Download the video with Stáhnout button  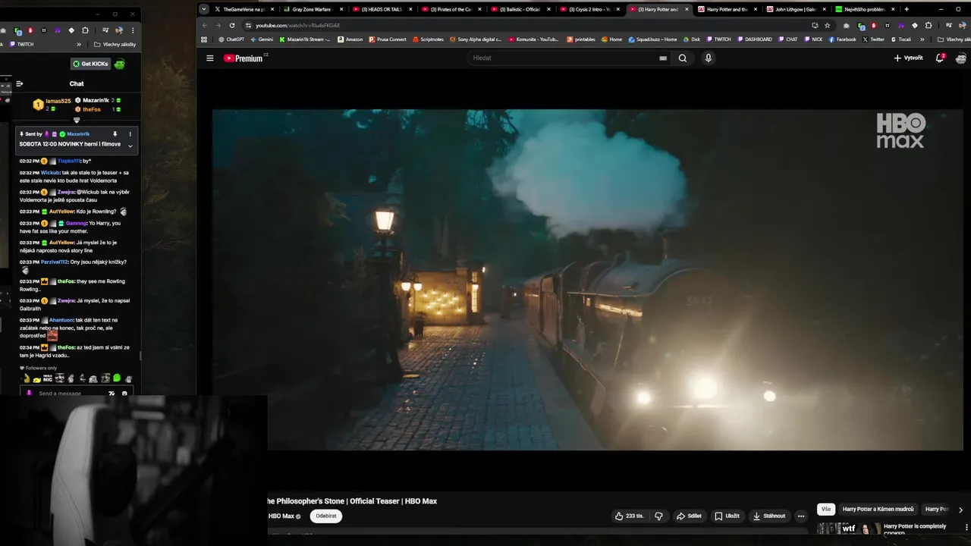(768, 516)
